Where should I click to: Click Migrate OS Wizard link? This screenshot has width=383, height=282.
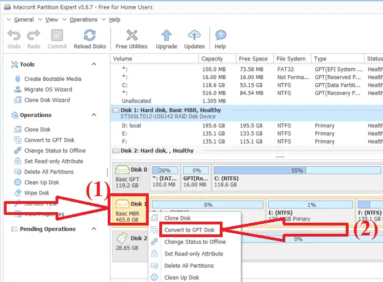tap(48, 89)
